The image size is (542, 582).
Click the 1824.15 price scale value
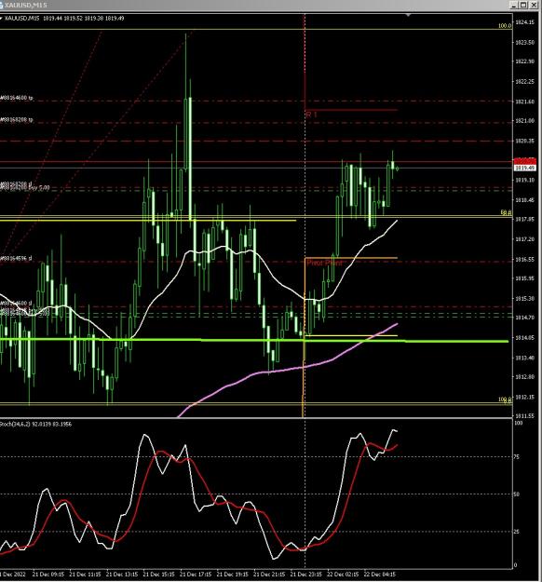[525, 22]
